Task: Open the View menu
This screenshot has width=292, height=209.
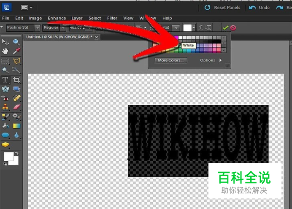Action: (x=128, y=18)
